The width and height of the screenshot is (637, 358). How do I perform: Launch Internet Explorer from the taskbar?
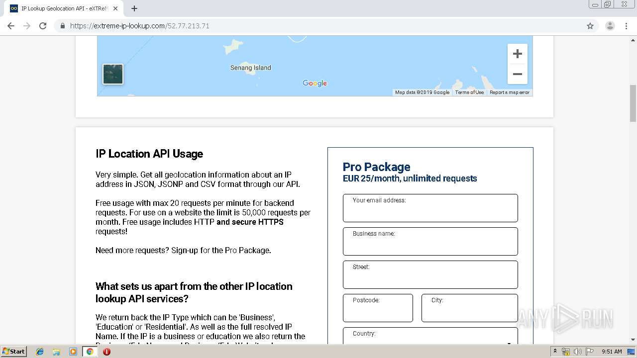point(40,352)
